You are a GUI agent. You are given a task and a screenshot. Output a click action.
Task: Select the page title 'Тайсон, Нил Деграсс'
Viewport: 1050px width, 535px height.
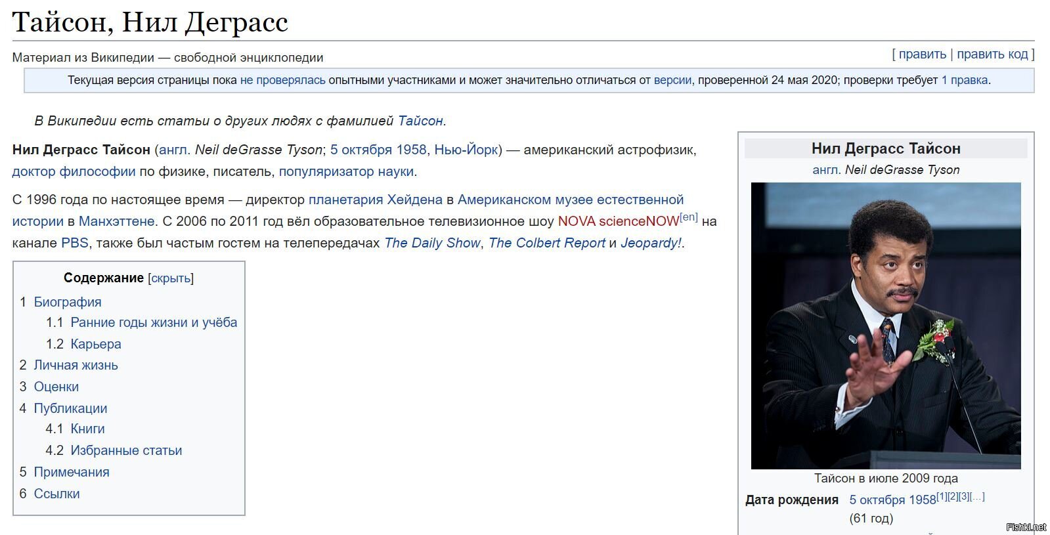[150, 22]
